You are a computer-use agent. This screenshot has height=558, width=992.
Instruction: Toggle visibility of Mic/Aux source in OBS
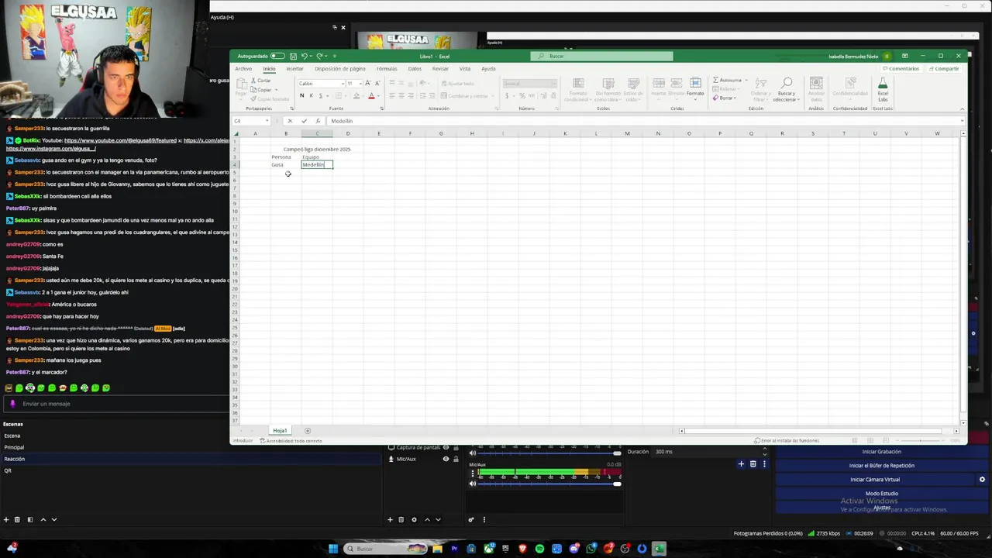click(446, 459)
